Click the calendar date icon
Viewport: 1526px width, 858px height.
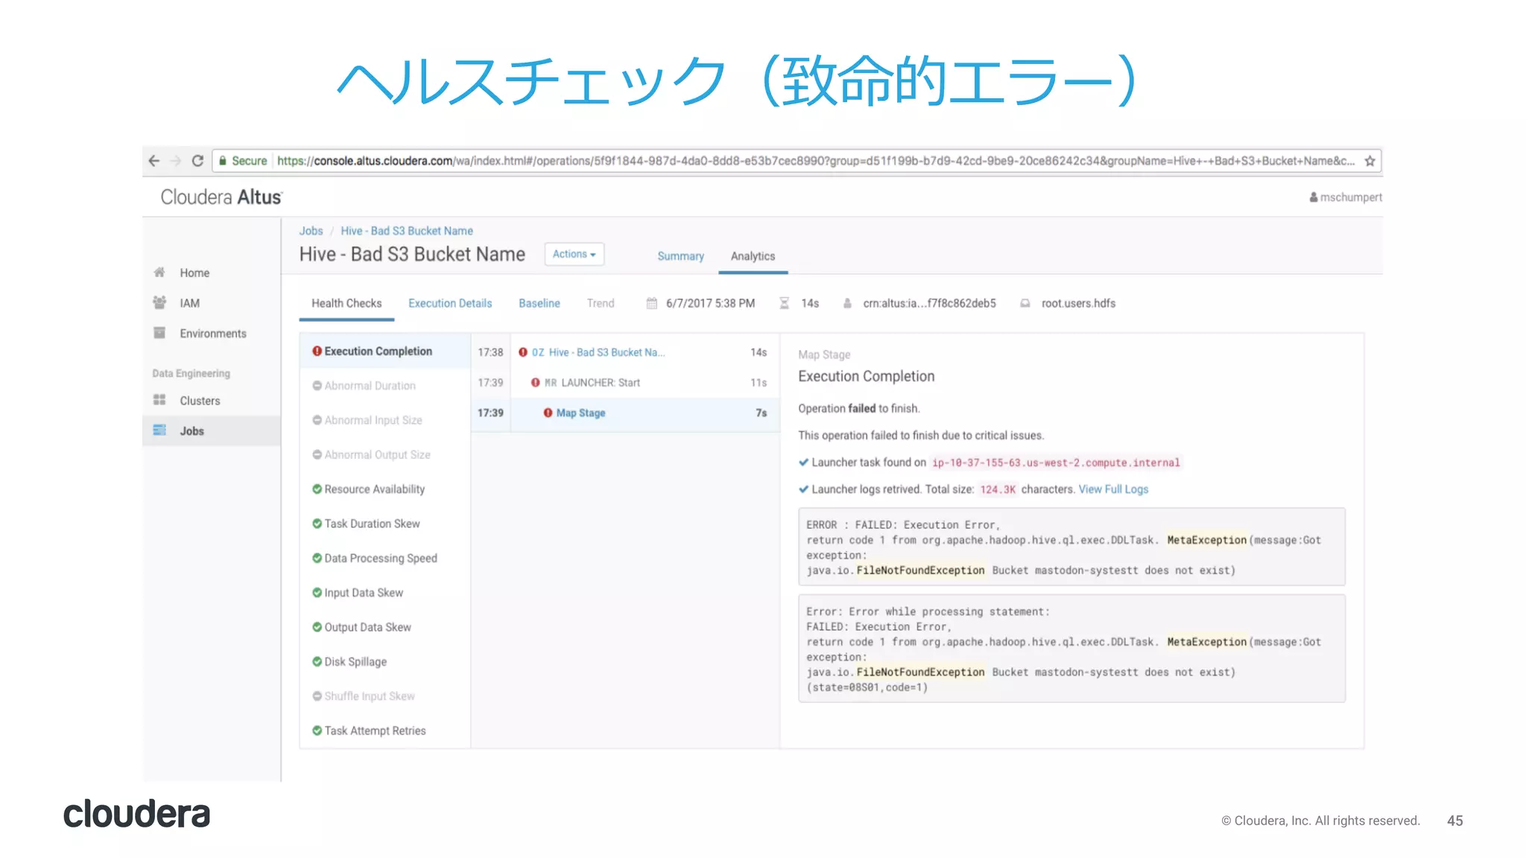point(652,303)
